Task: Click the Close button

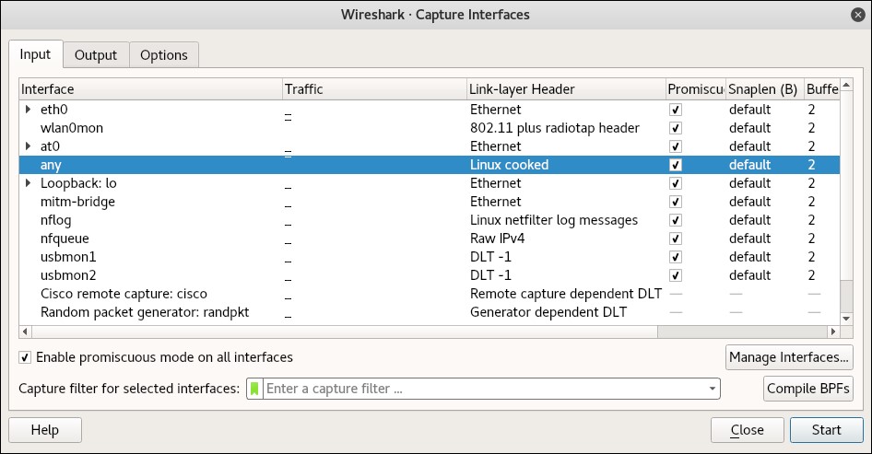Action: 748,430
